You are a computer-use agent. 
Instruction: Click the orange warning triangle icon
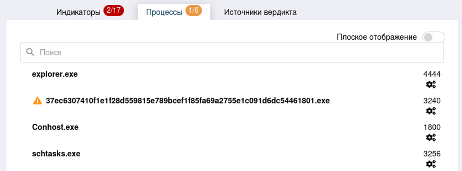(37, 101)
